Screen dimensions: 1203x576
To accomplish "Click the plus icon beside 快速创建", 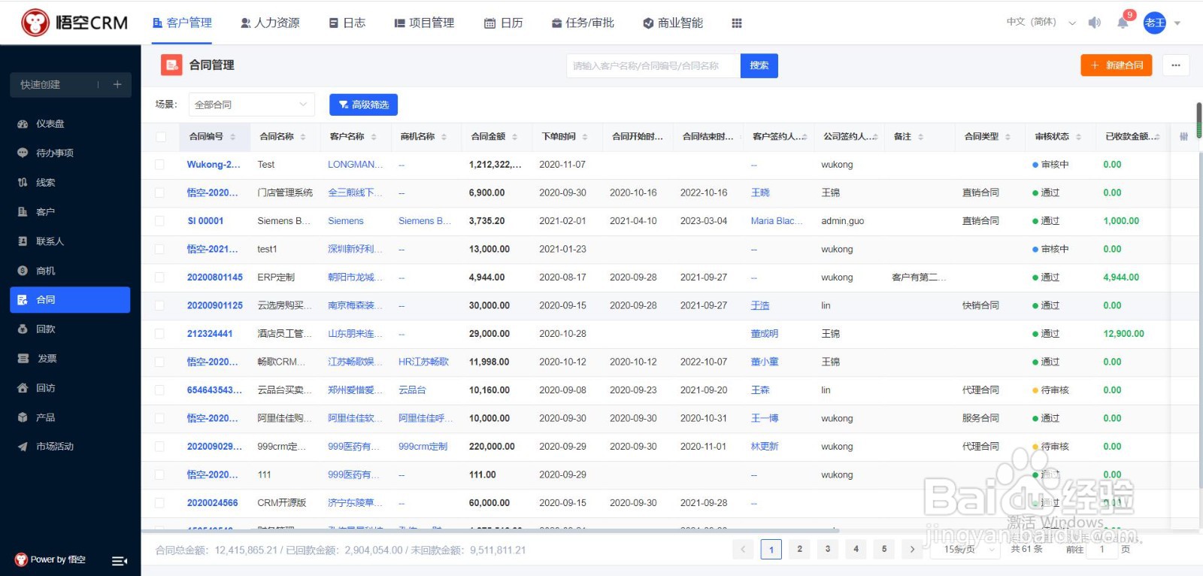I will [117, 84].
